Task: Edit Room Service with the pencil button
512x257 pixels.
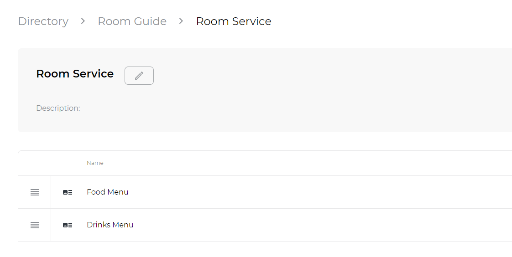Action: click(x=139, y=76)
